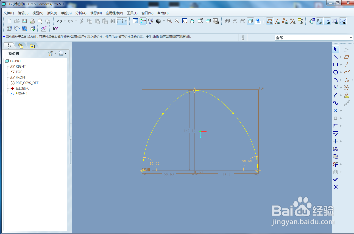Select the sketcher Text tool
This screenshot has width=354, height=234.
(335, 149)
